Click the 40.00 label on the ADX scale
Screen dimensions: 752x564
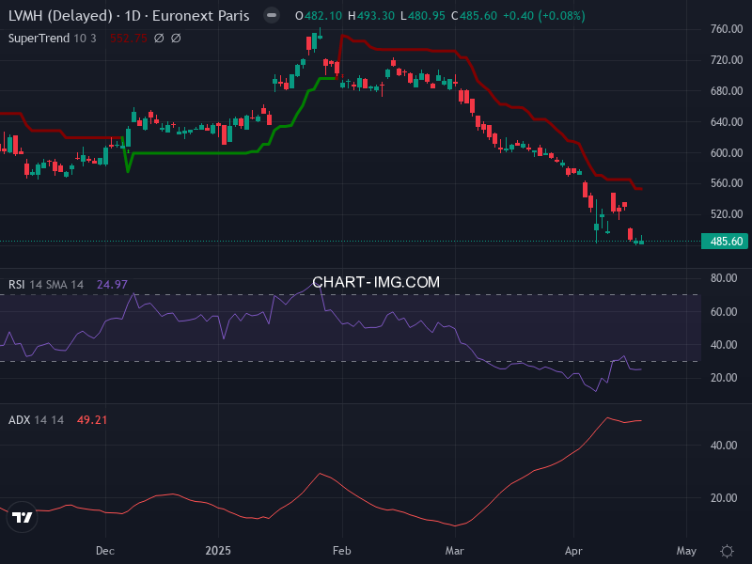click(724, 446)
